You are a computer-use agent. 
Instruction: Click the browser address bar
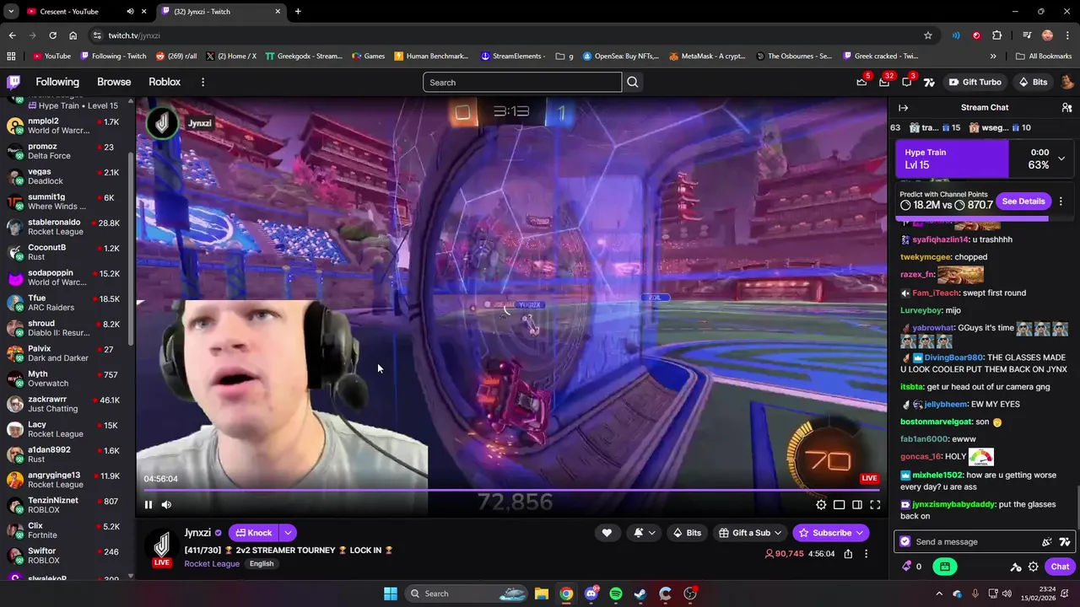pyautogui.click(x=506, y=35)
